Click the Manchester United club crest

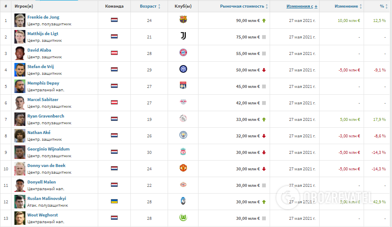(x=183, y=168)
